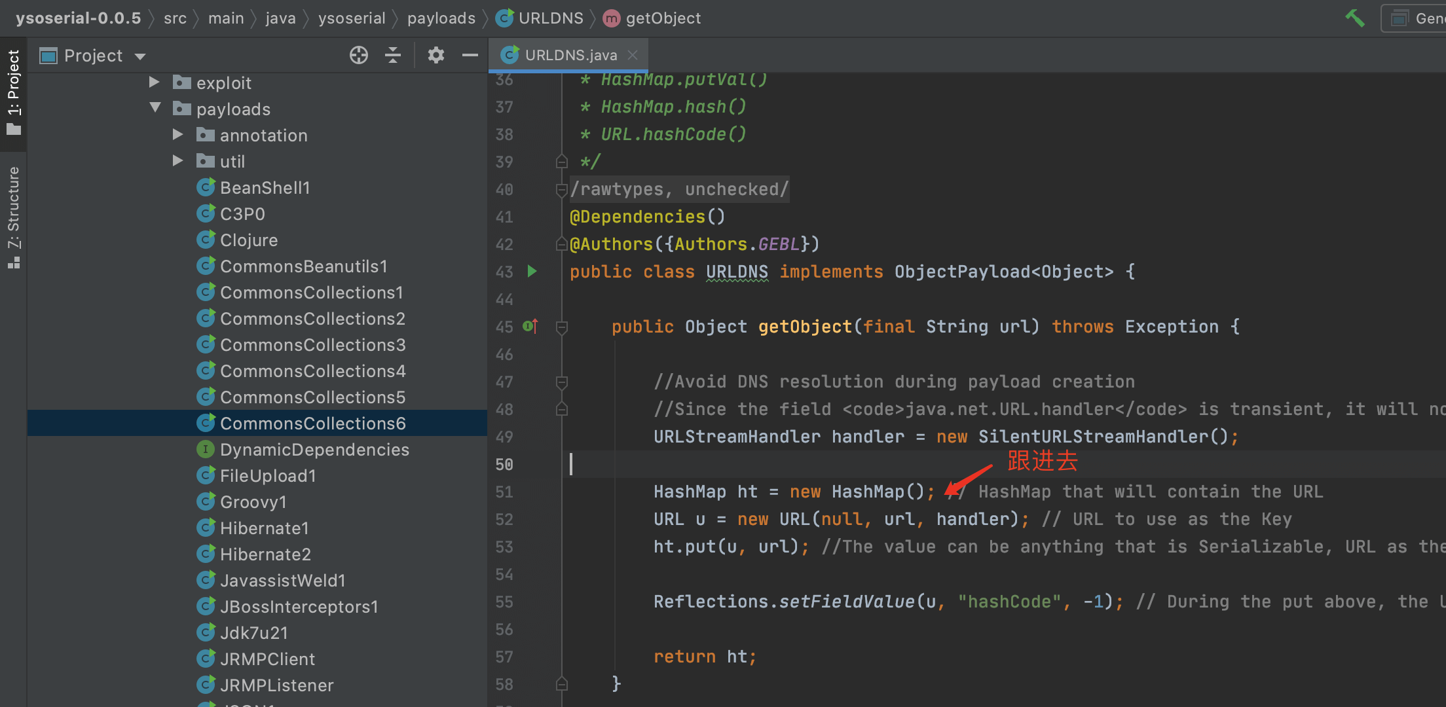The width and height of the screenshot is (1446, 707).
Task: Expand the util folder
Action: (x=177, y=161)
